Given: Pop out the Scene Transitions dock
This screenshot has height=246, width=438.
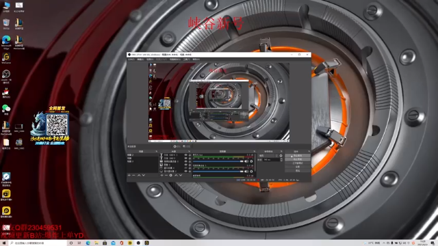Looking at the screenshot, I should [x=281, y=151].
